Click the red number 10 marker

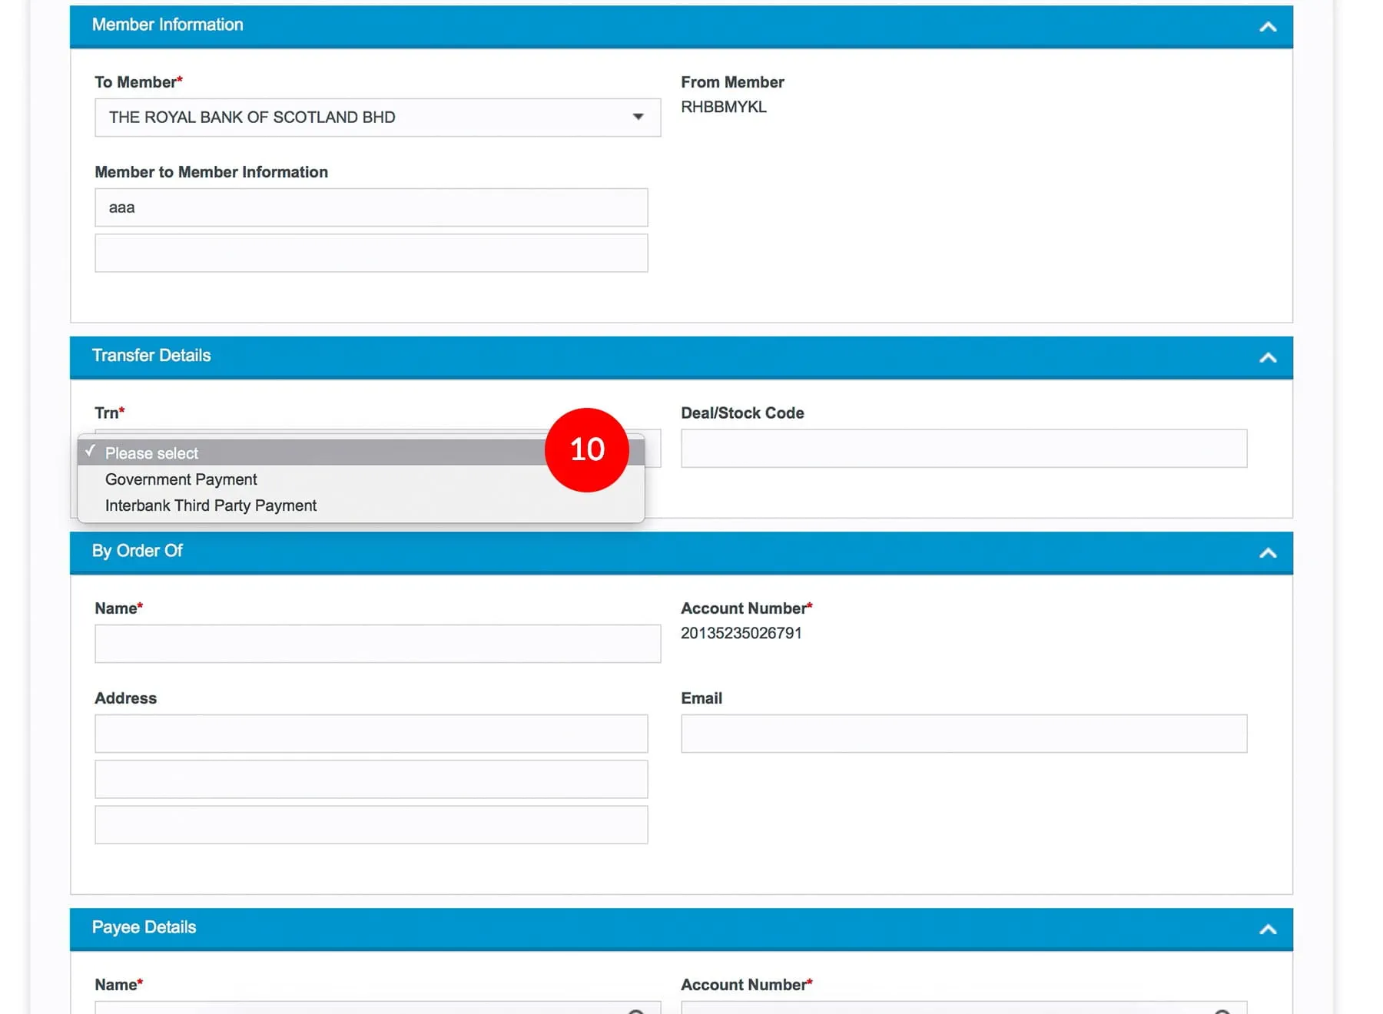[x=586, y=449]
